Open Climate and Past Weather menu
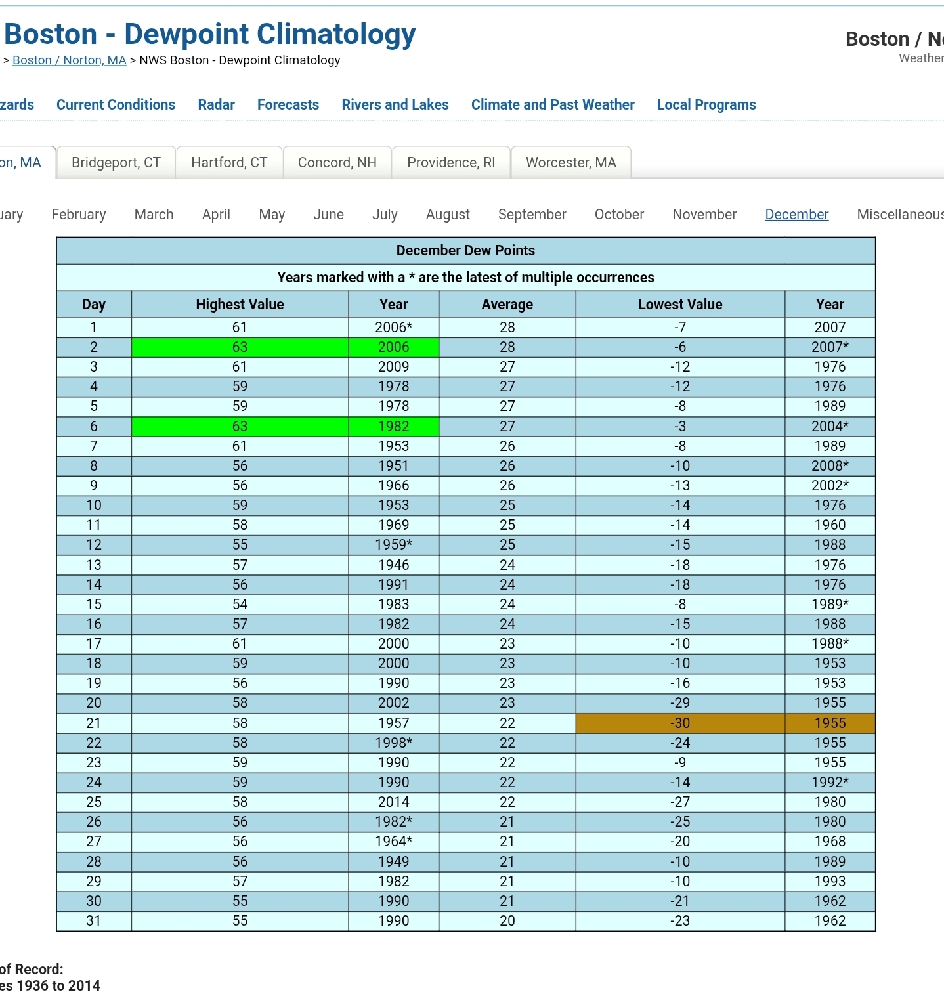 pyautogui.click(x=552, y=105)
